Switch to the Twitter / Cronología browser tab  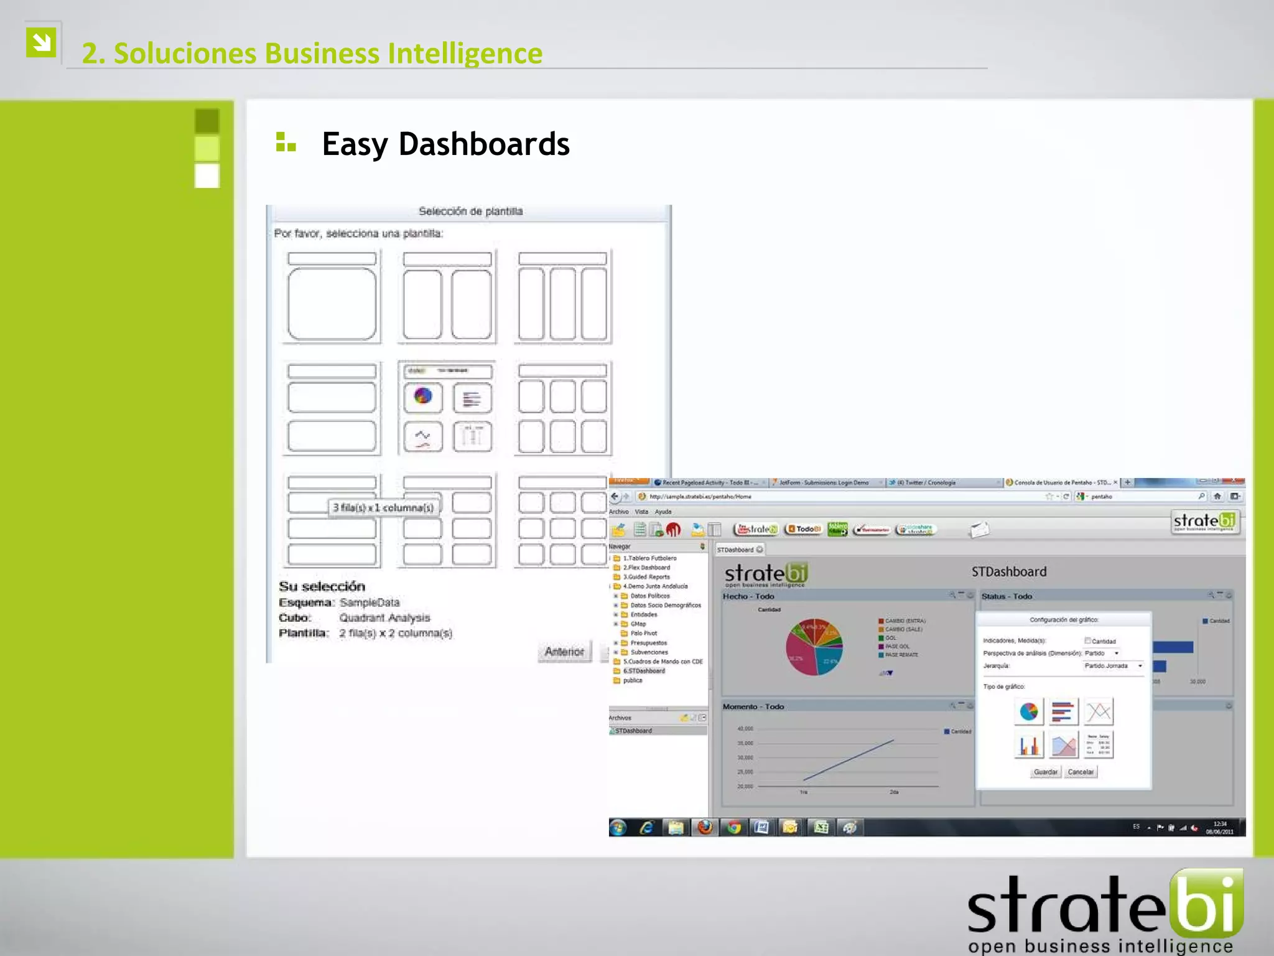tap(943, 482)
